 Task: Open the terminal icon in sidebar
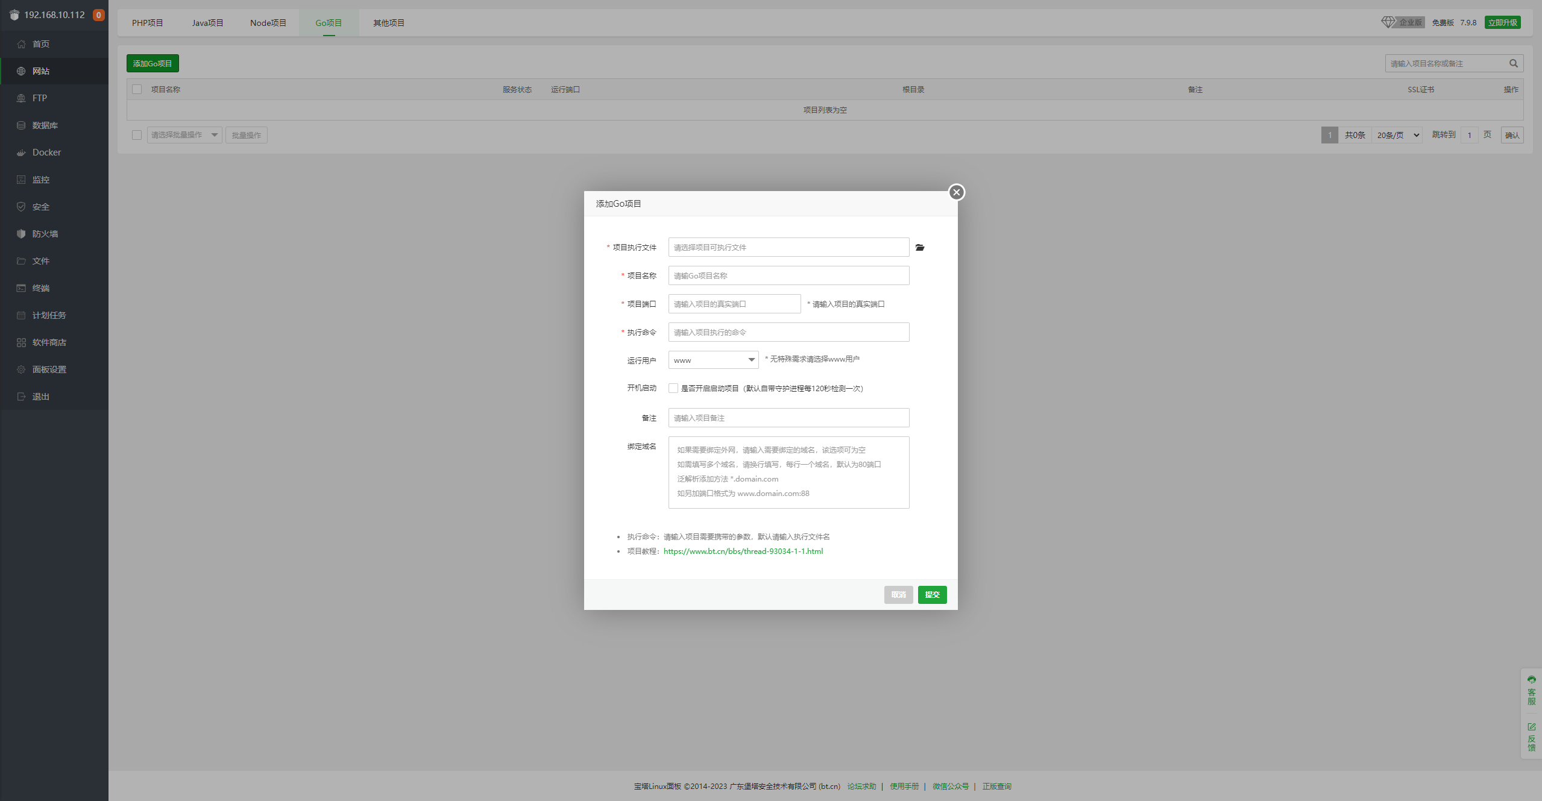(x=21, y=288)
